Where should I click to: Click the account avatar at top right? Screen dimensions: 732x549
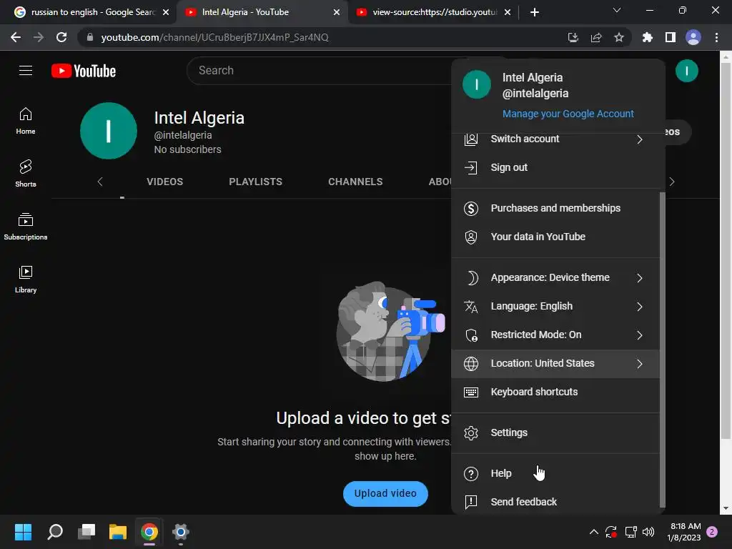686,71
